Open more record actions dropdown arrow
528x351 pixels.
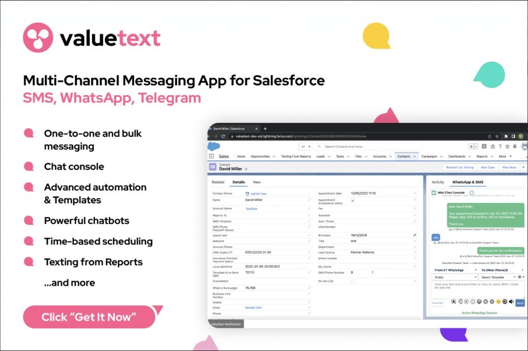point(523,167)
